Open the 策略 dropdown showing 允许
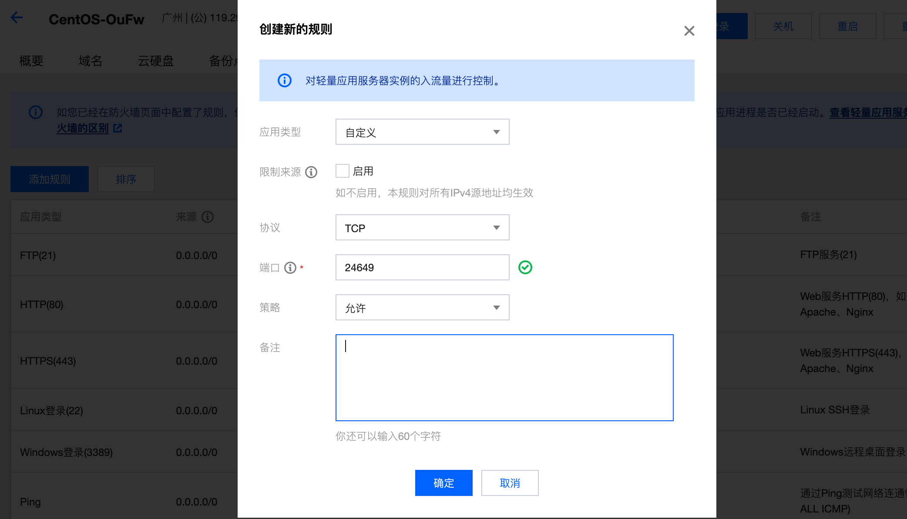 coord(422,308)
